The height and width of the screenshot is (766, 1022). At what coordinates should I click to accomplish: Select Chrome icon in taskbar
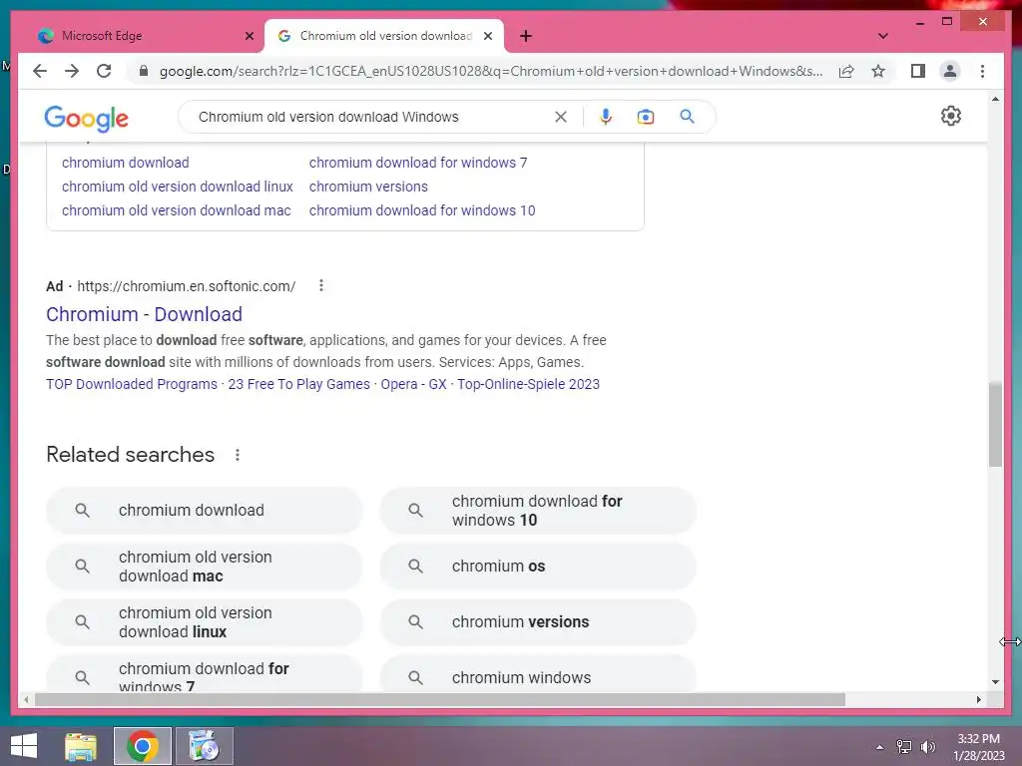[143, 746]
